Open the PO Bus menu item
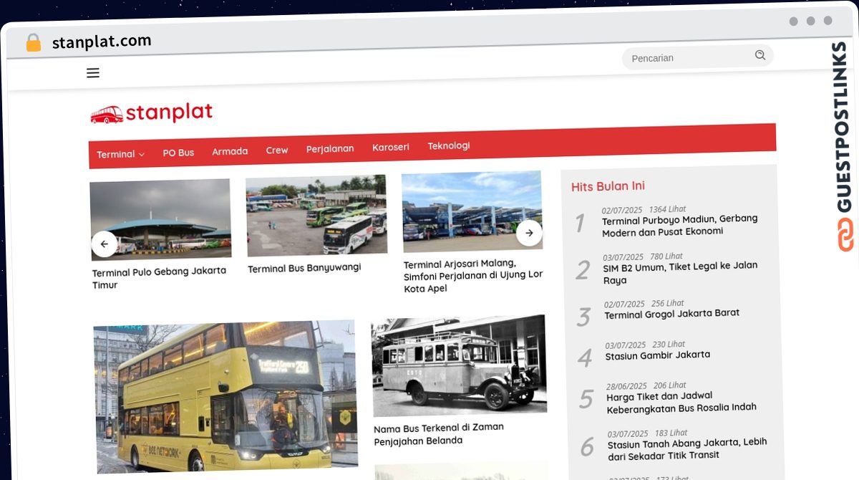Image resolution: width=859 pixels, height=480 pixels. click(178, 153)
